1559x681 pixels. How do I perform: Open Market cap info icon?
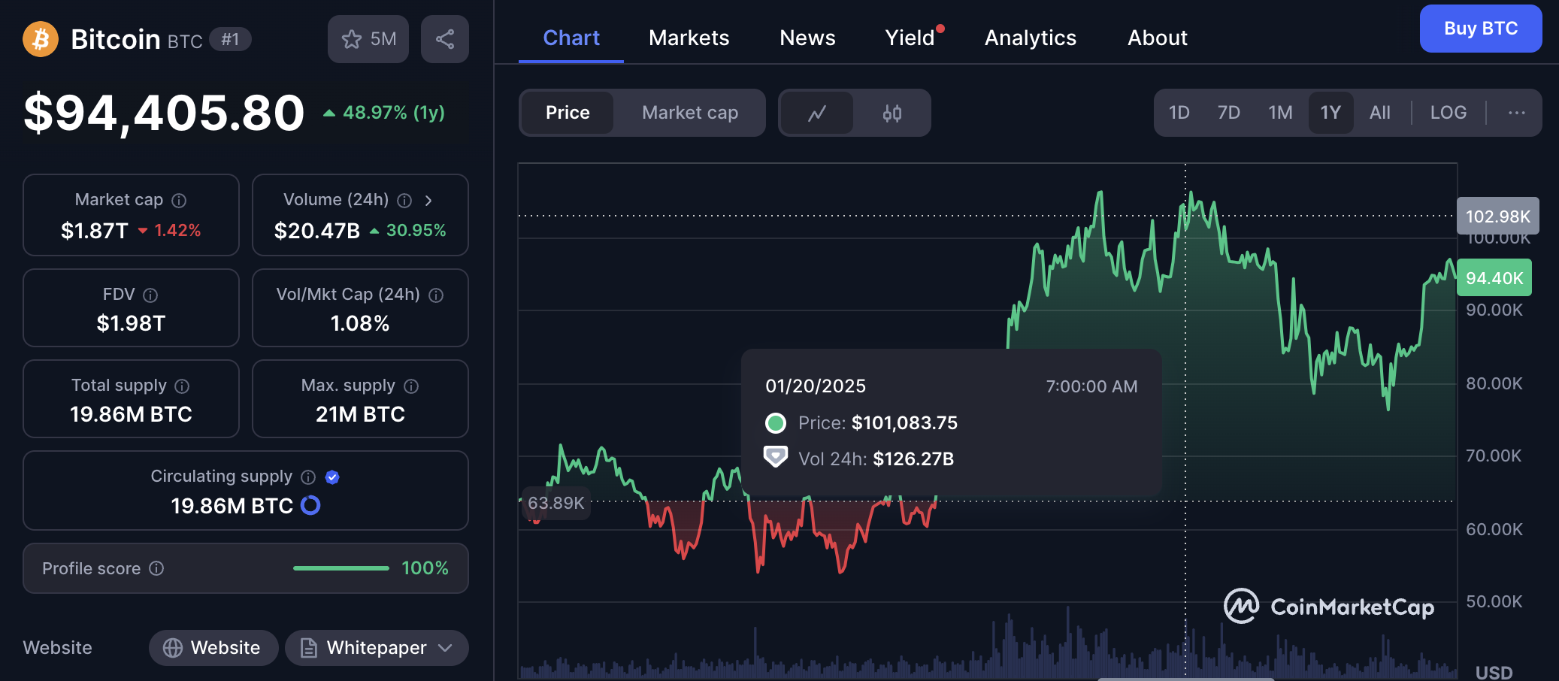tap(179, 201)
